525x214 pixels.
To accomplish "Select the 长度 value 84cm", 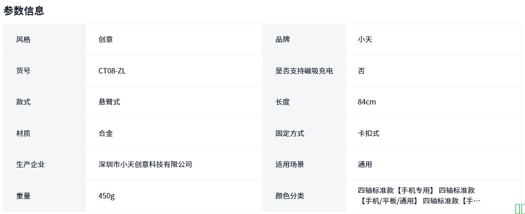I will [x=367, y=102].
